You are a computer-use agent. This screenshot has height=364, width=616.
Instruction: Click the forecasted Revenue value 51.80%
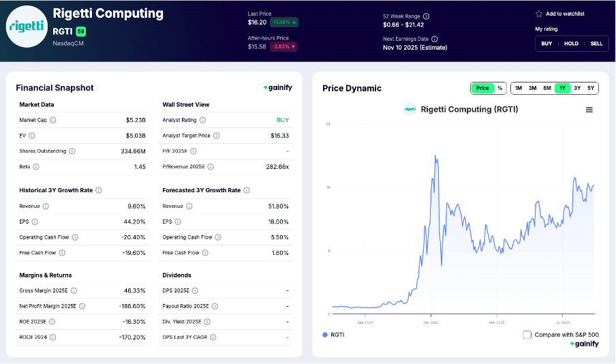[x=279, y=207]
